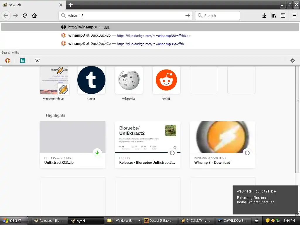This screenshot has height=225, width=300.
Task: Open the hamburger application menu
Action: click(294, 16)
